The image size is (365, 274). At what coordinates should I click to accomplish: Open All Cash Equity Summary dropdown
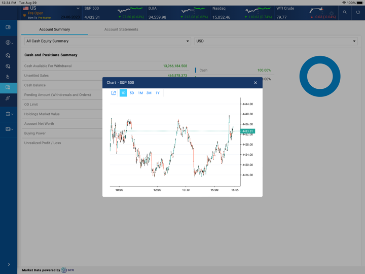tap(107, 41)
